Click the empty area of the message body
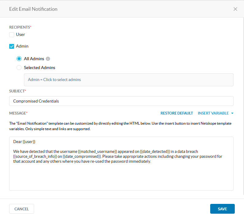 [121, 178]
